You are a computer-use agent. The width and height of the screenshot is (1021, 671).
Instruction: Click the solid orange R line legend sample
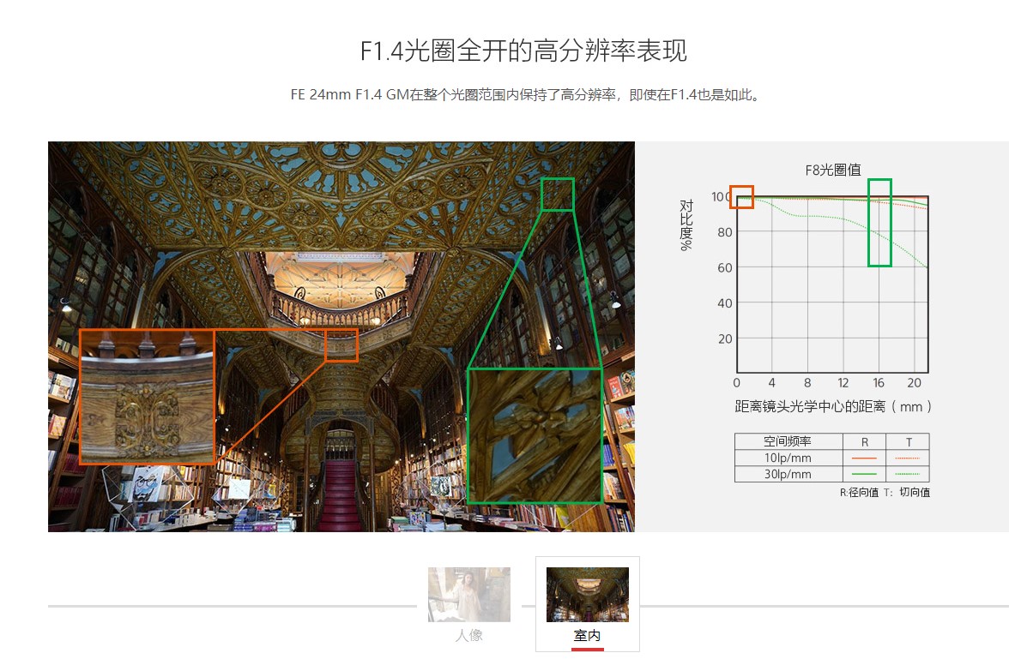tap(864, 458)
